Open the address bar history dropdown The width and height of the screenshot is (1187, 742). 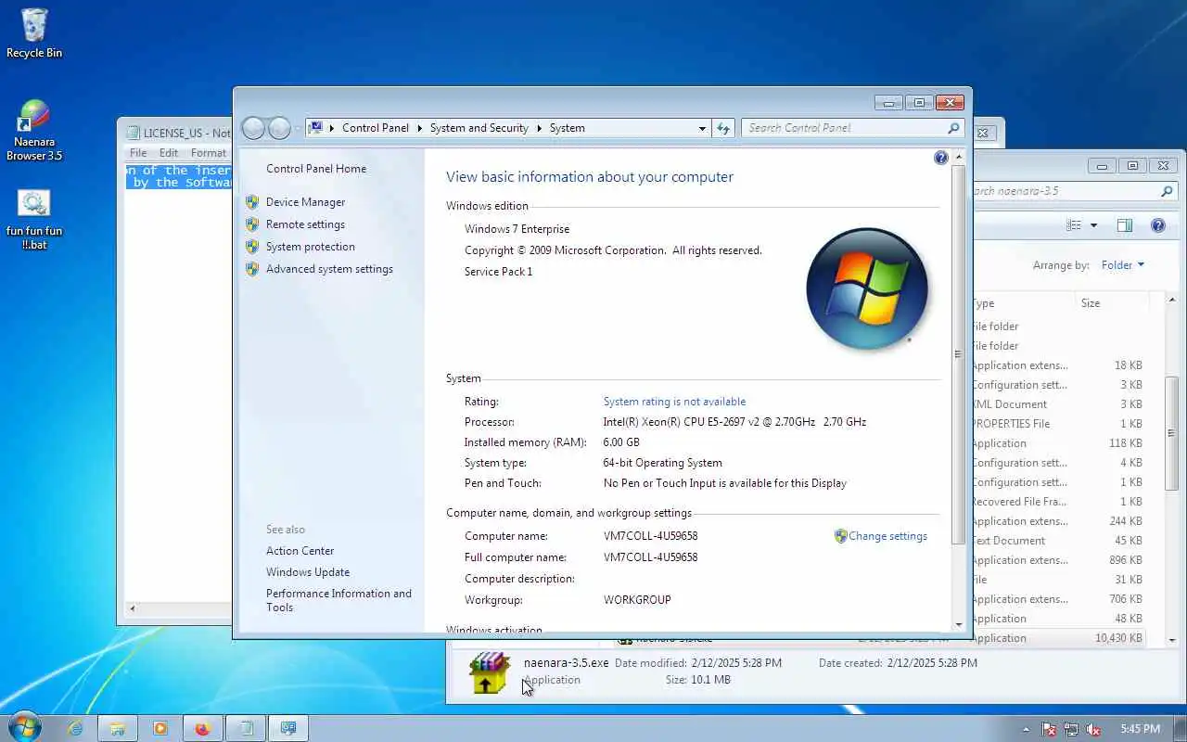[x=702, y=128]
